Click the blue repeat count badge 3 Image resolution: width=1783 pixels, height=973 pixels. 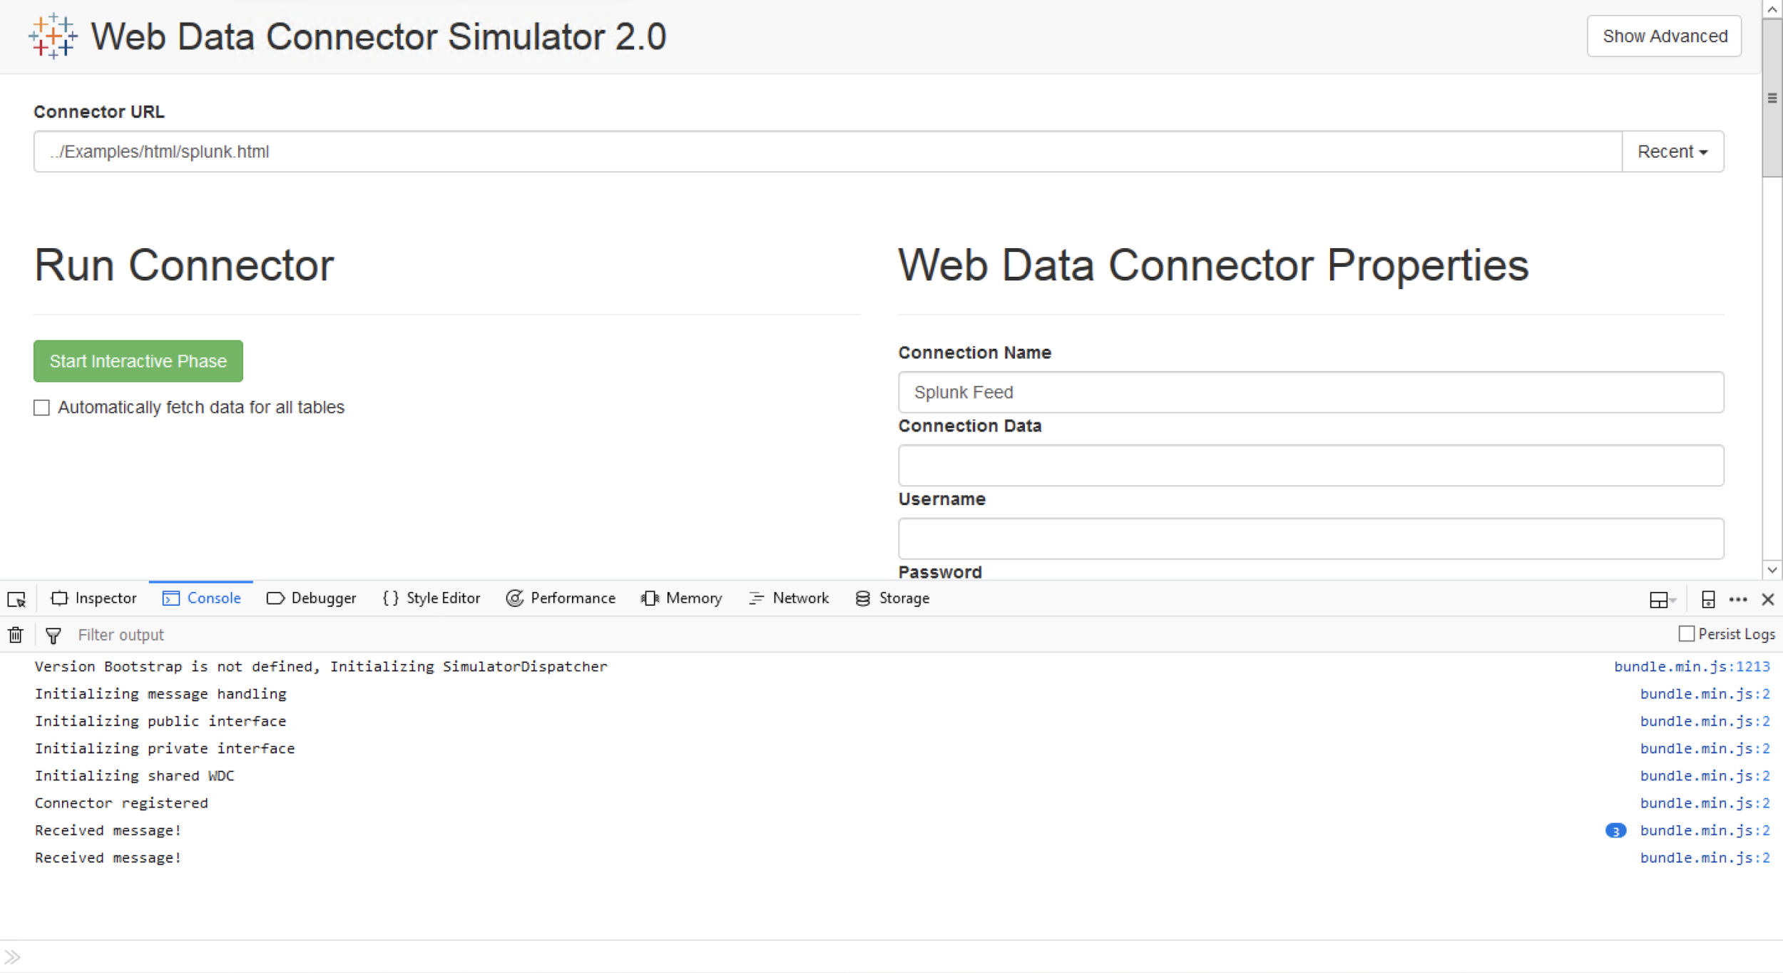pyautogui.click(x=1615, y=830)
